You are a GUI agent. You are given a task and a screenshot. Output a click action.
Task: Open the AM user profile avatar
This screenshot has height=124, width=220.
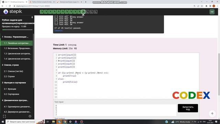coord(212,12)
